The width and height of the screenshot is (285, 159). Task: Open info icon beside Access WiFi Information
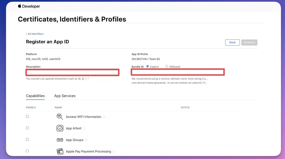(x=104, y=117)
